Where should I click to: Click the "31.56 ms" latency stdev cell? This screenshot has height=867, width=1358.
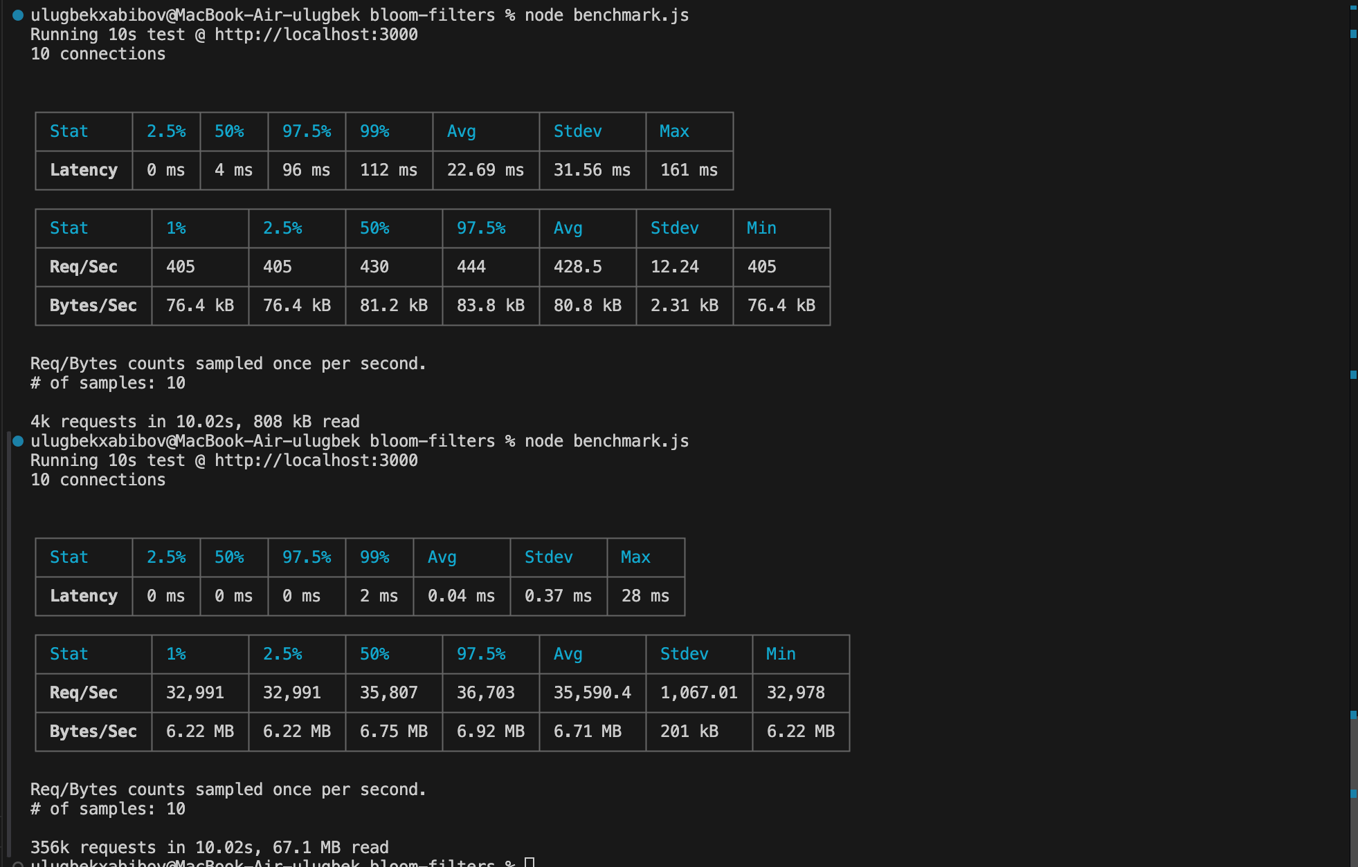(592, 170)
